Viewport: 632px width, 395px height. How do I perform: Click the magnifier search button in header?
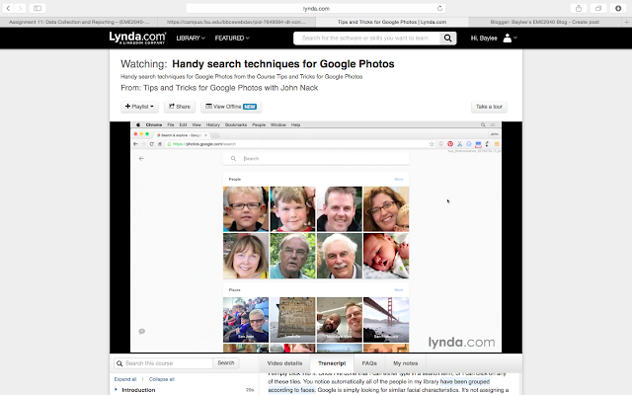pyautogui.click(x=447, y=38)
